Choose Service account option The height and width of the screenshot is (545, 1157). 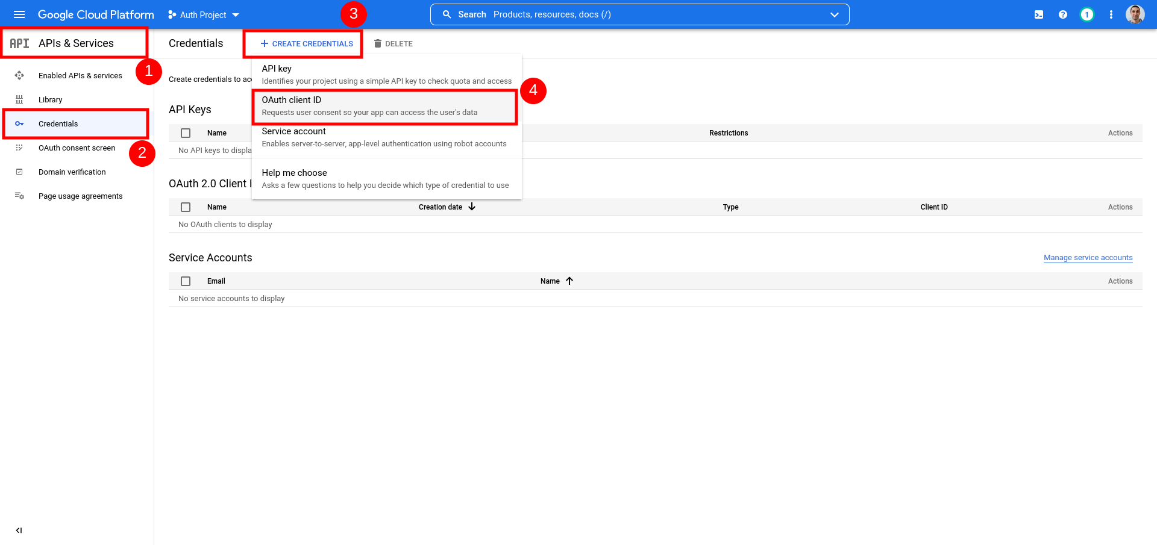tap(387, 137)
